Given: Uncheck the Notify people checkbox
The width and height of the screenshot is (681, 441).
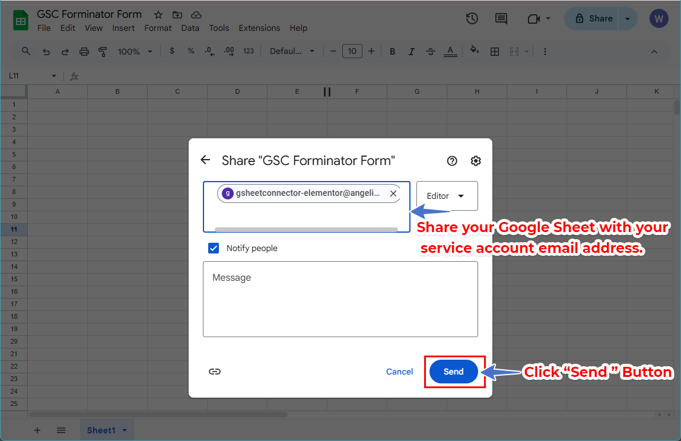Looking at the screenshot, I should click(x=214, y=248).
